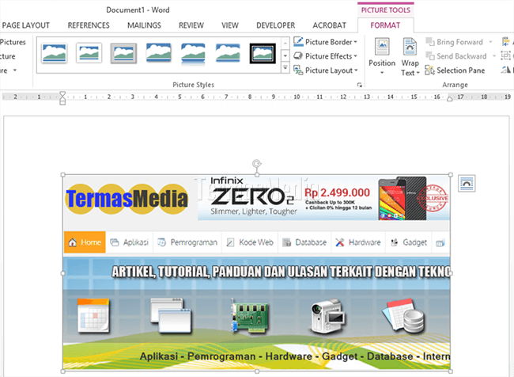Viewport: 514px width, 377px height.
Task: Open the Picture Border dropdown
Action: pos(355,42)
